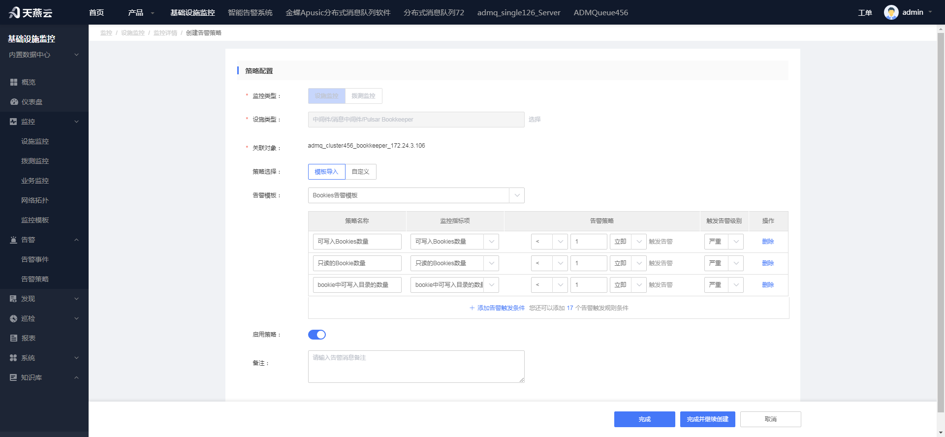Click the 系统 system icon
Viewport: 945px width, 437px height.
(x=13, y=358)
